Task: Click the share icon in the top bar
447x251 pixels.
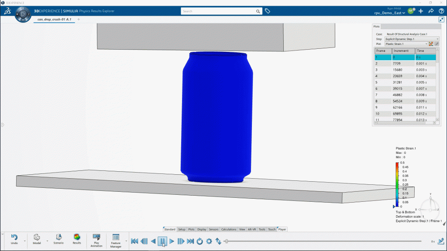Action: tap(431, 11)
